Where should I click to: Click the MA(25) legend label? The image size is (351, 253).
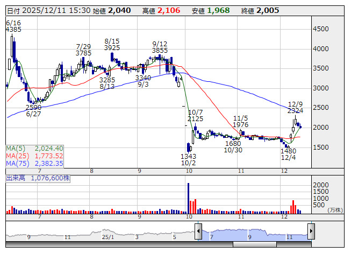coord(17,156)
